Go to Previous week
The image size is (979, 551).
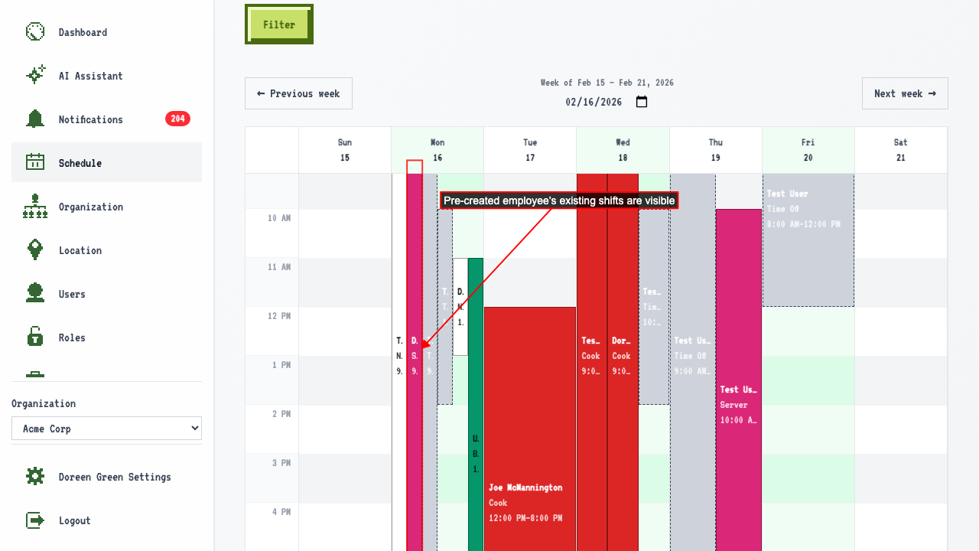point(298,93)
